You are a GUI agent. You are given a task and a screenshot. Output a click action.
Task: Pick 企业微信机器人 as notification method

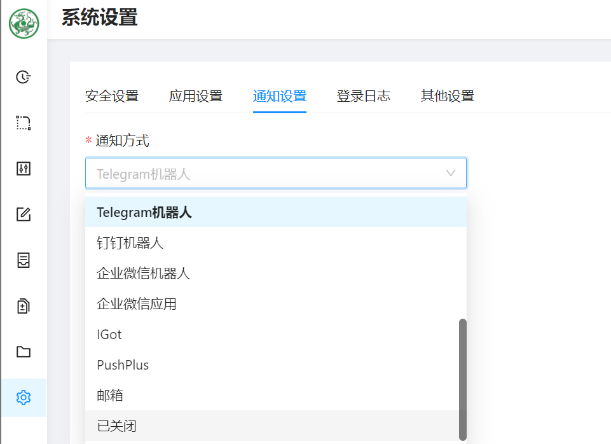point(144,274)
